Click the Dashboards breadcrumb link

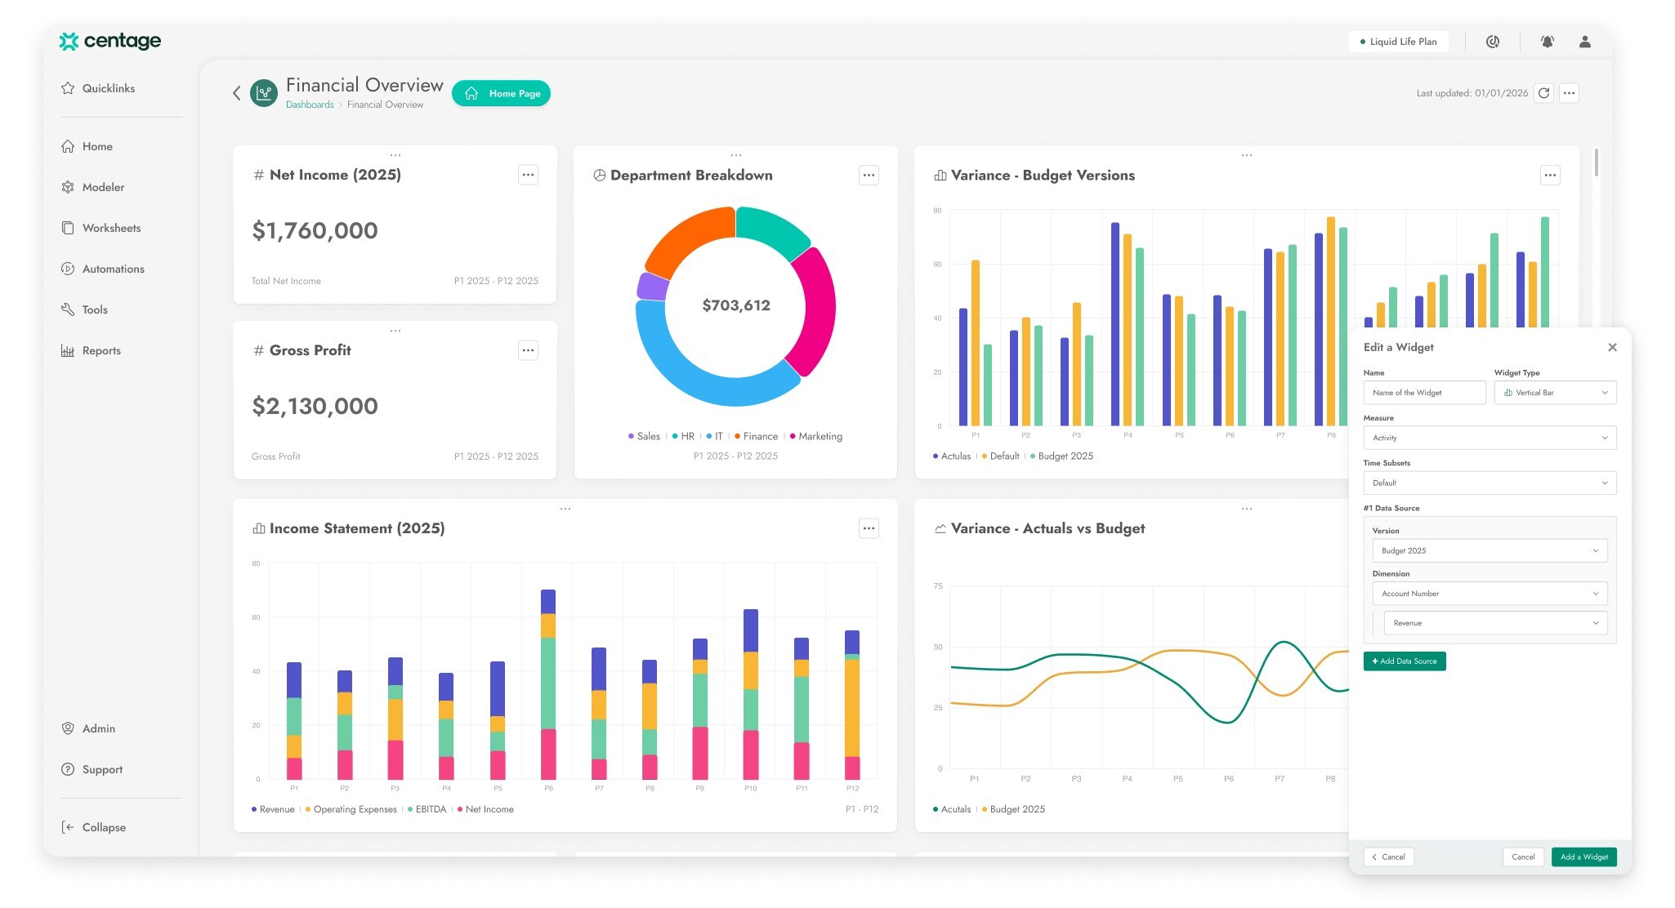coord(310,105)
